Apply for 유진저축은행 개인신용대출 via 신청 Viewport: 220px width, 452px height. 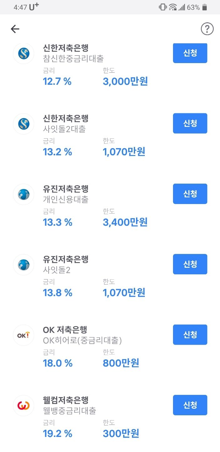click(x=190, y=194)
